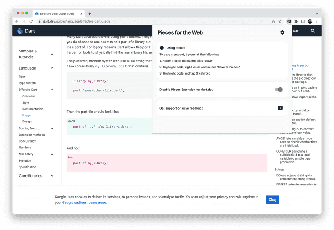The height and width of the screenshot is (230, 334).
Task: Open the Chrome extensions puzzle icon
Action: (x=296, y=21)
